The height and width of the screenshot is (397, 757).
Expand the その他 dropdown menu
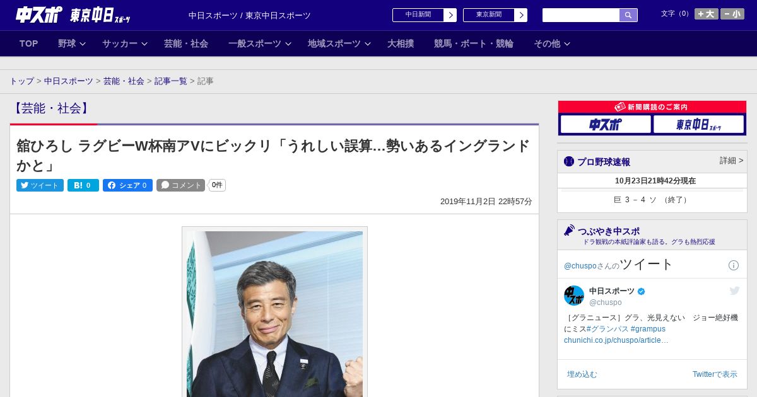[552, 43]
